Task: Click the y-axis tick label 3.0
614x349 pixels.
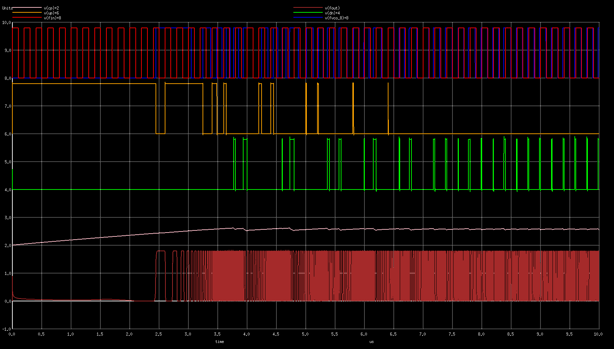Action: click(x=8, y=218)
